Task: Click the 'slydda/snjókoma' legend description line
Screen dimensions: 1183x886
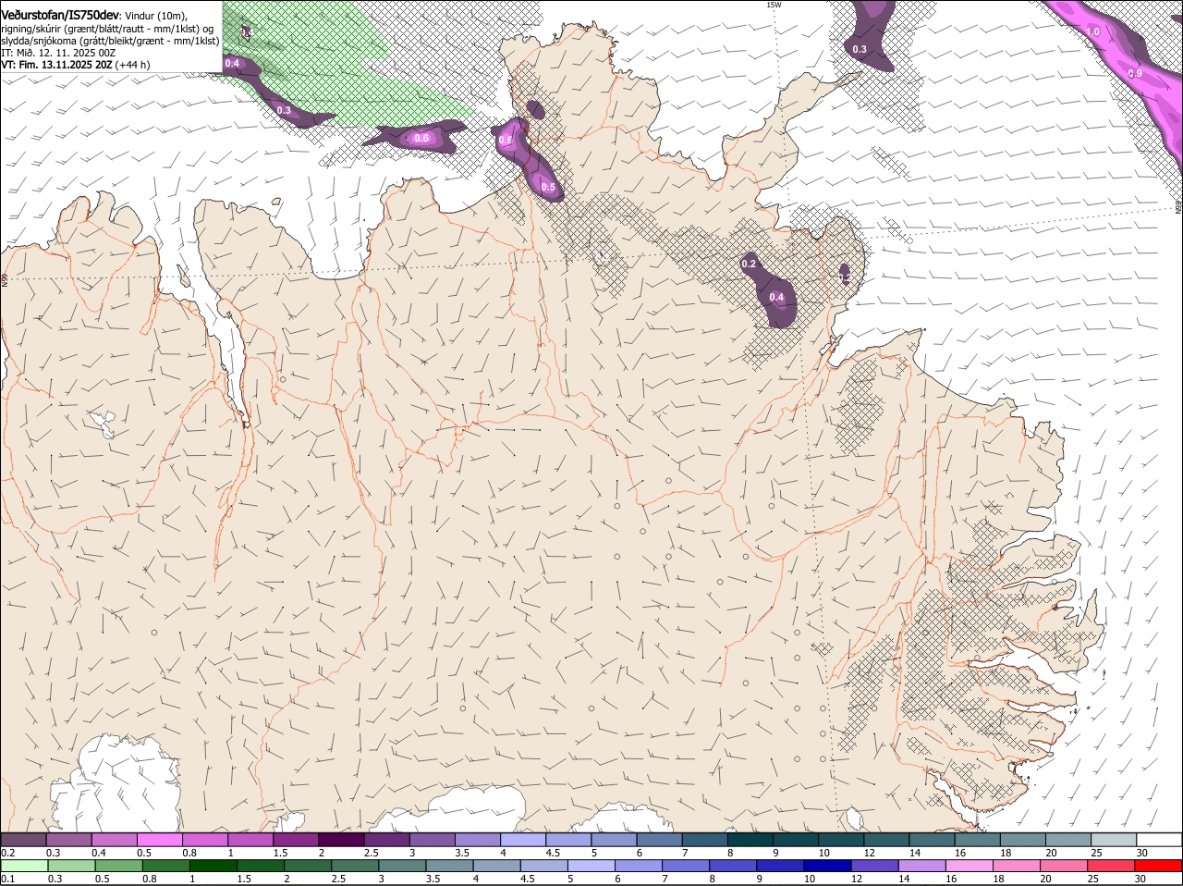Action: 110,41
